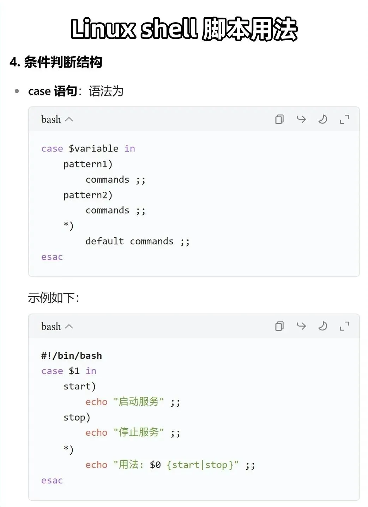Open second code block in fullscreen view
368x507 pixels.
coord(344,326)
